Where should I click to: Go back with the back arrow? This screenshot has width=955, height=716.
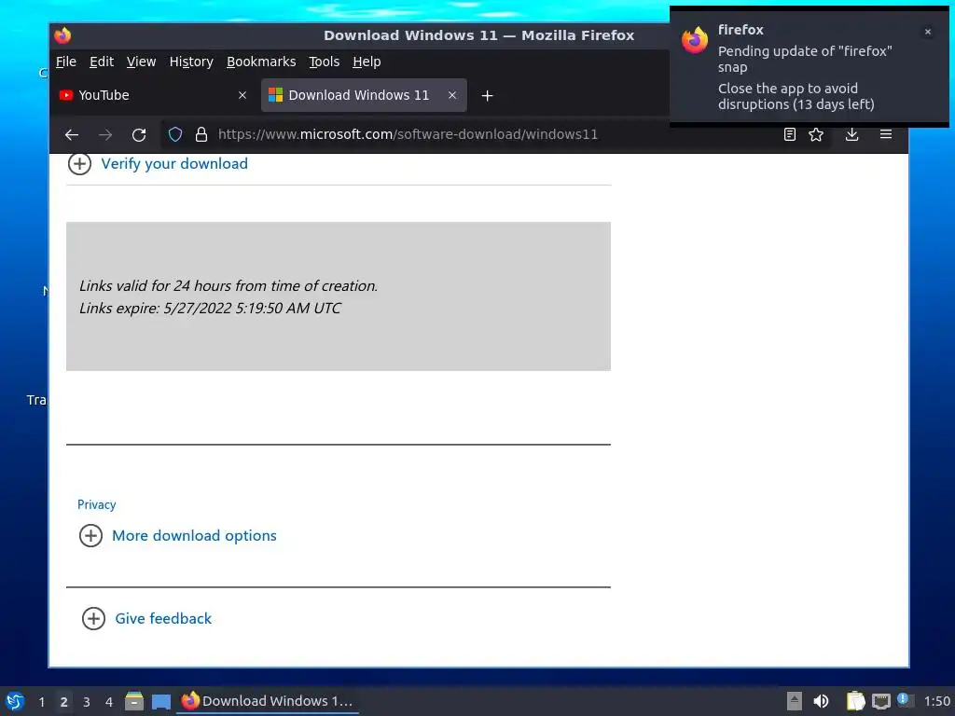click(72, 134)
